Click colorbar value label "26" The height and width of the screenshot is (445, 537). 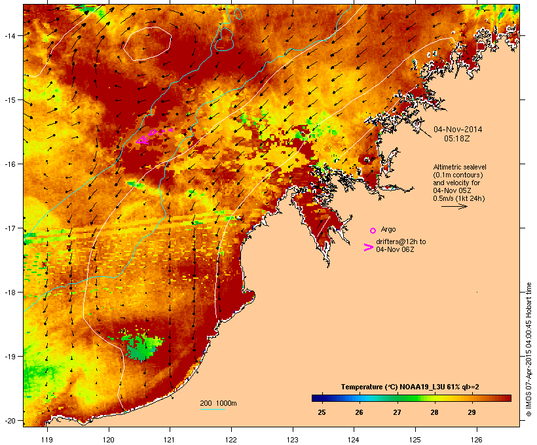point(359,412)
